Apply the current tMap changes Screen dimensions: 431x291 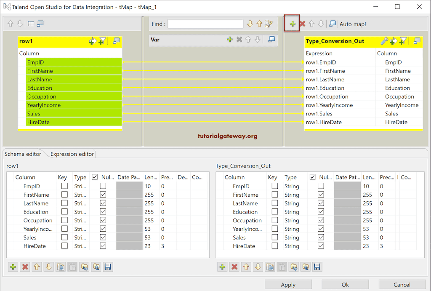[288, 284]
